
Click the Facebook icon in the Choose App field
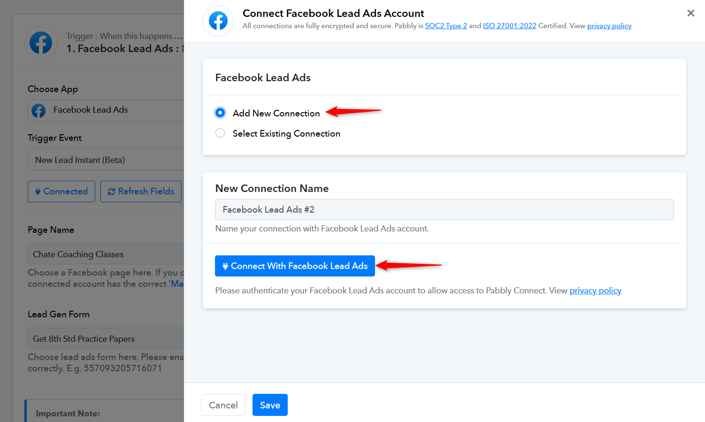(38, 111)
